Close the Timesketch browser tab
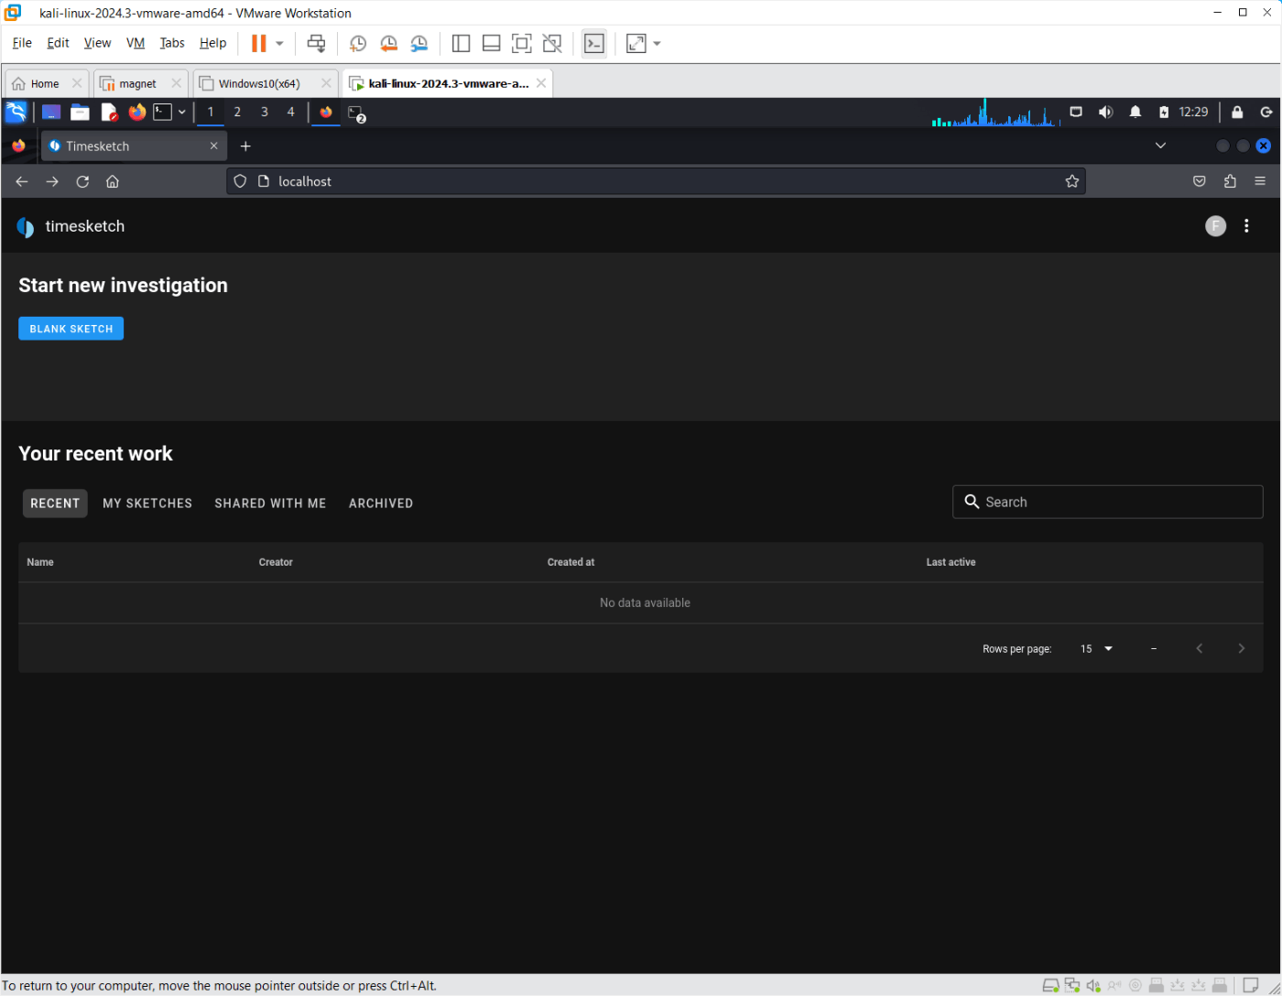The width and height of the screenshot is (1282, 996). point(213,146)
